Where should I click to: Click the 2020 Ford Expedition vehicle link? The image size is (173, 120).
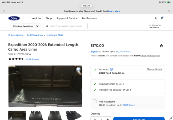(23, 26)
